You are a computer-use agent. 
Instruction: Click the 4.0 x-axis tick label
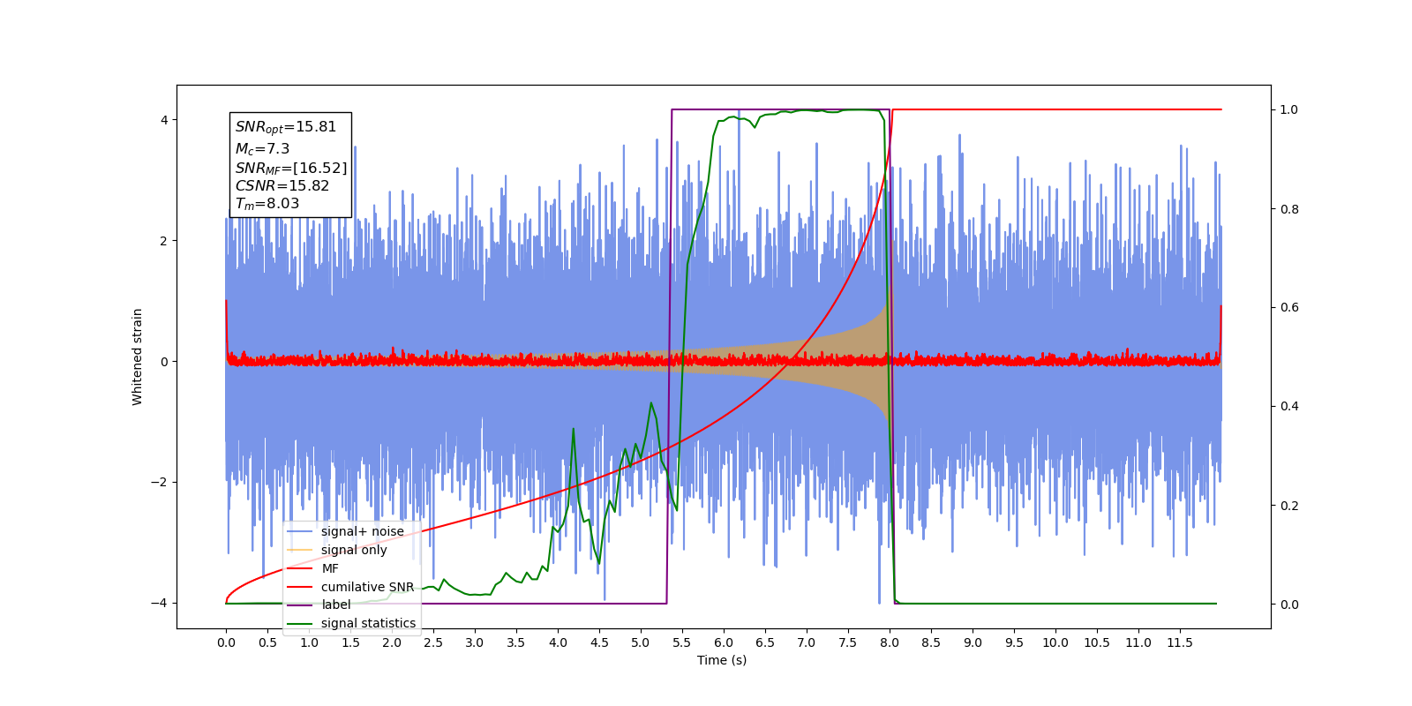coord(558,642)
